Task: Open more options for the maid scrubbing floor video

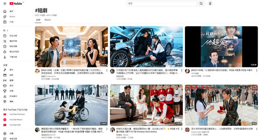Action: pos(182,129)
